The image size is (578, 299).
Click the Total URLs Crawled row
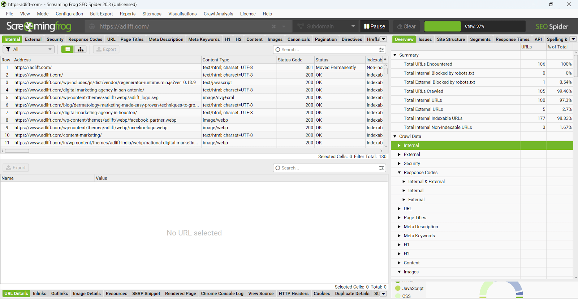pyautogui.click(x=482, y=91)
